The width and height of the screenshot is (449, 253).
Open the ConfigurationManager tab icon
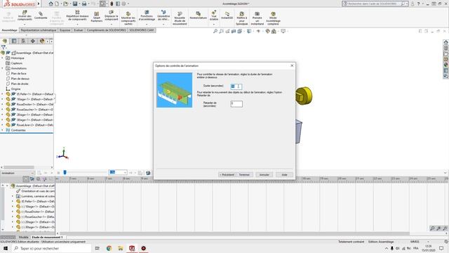[x=23, y=41]
